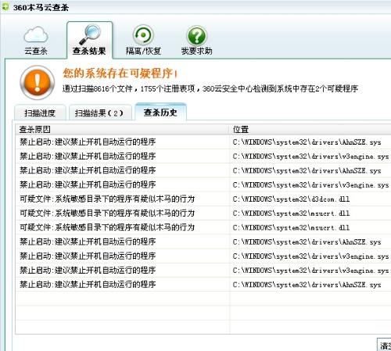Screen dimensions: 391x351
Task: Click the d3dcom.dll location cell
Action: click(x=291, y=199)
